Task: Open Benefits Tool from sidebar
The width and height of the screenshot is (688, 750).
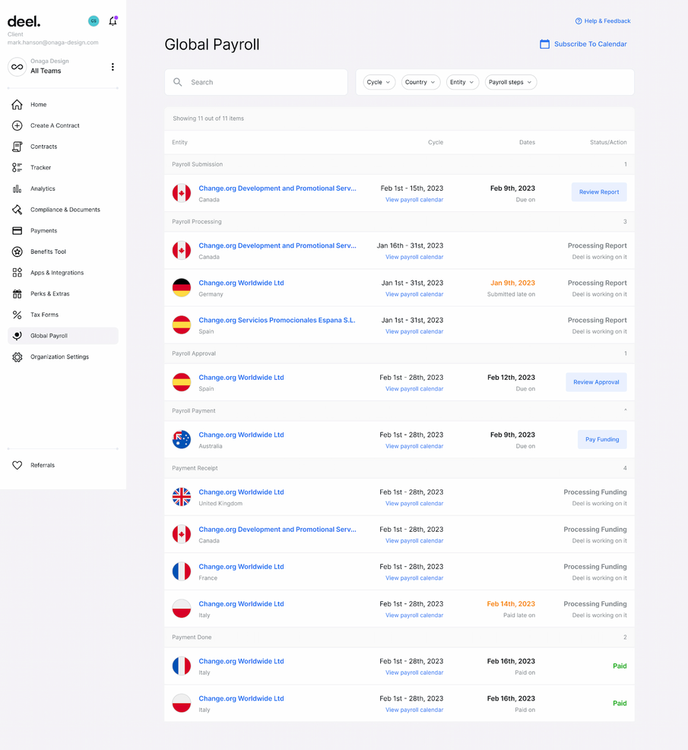Action: coord(48,252)
